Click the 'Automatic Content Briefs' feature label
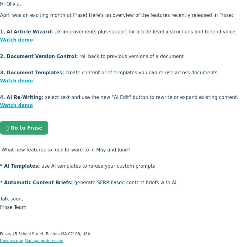 tap(38, 183)
